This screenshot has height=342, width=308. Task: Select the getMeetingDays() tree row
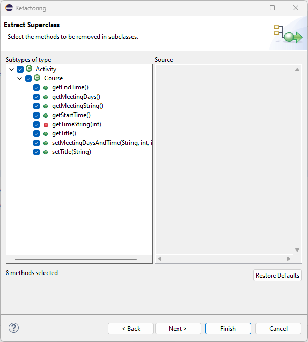(x=76, y=97)
